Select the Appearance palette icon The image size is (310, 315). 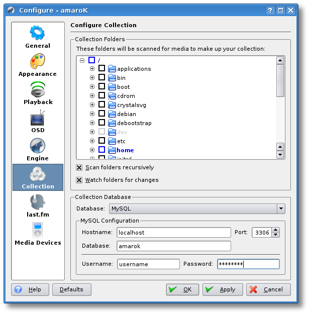(x=38, y=61)
